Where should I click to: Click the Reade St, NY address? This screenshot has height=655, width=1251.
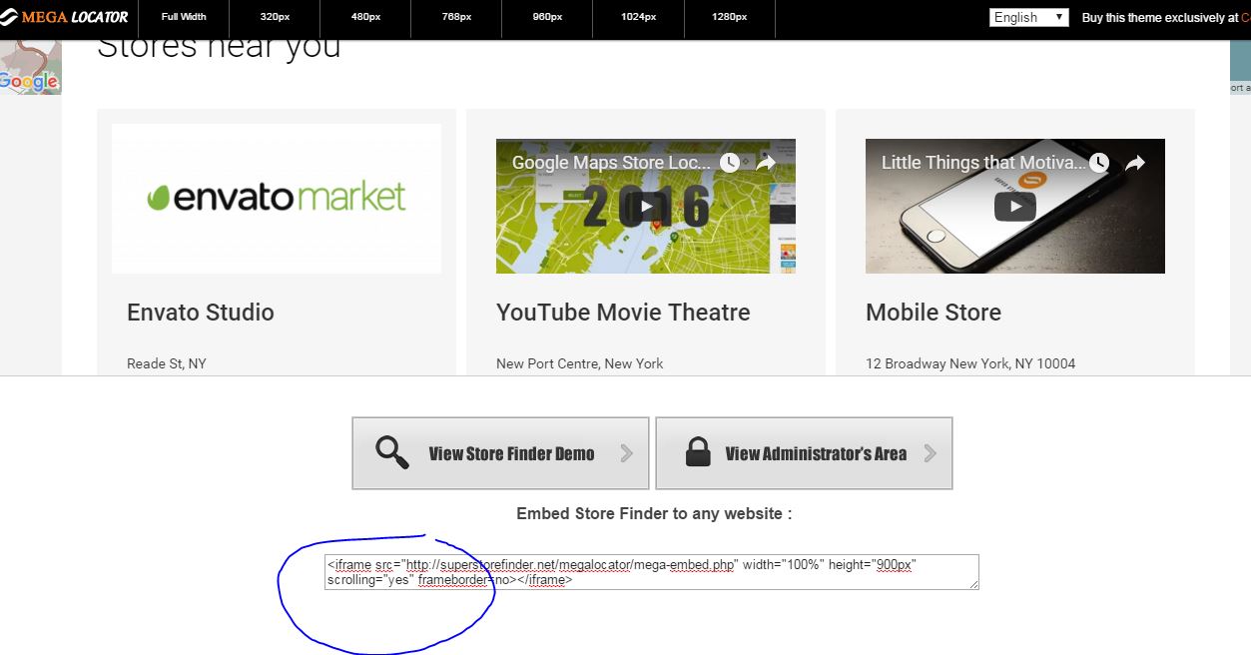pyautogui.click(x=167, y=363)
